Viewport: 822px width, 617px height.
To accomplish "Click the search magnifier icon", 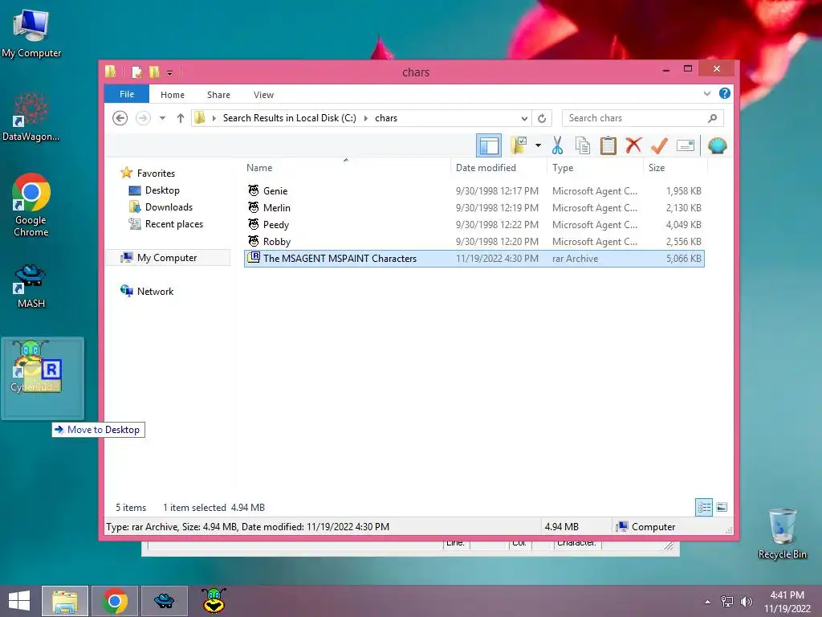I will (713, 118).
